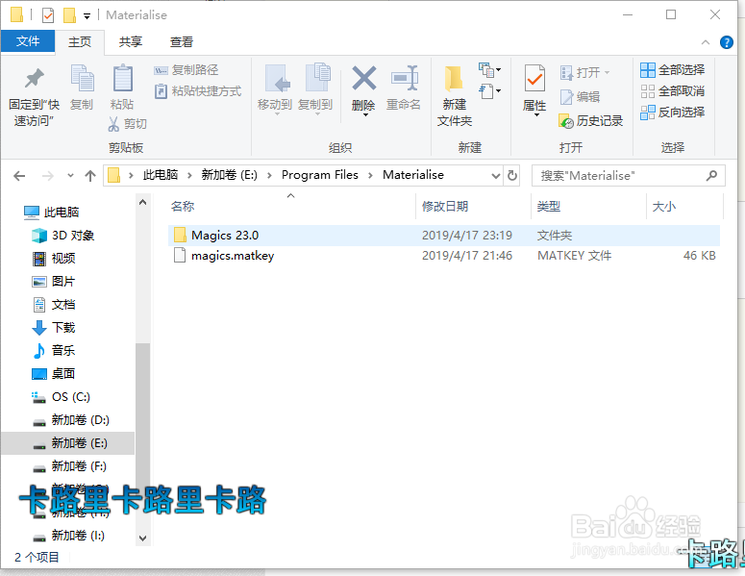The height and width of the screenshot is (576, 745).
Task: Click Program Files in address breadcrumb
Action: coord(320,175)
